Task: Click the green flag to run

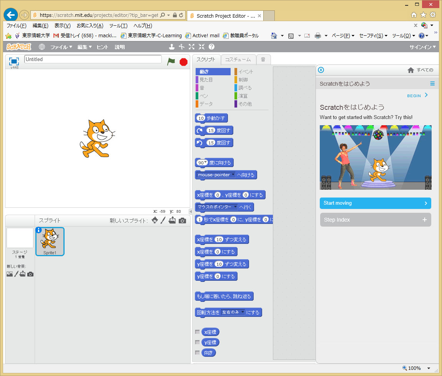Action: (x=171, y=61)
